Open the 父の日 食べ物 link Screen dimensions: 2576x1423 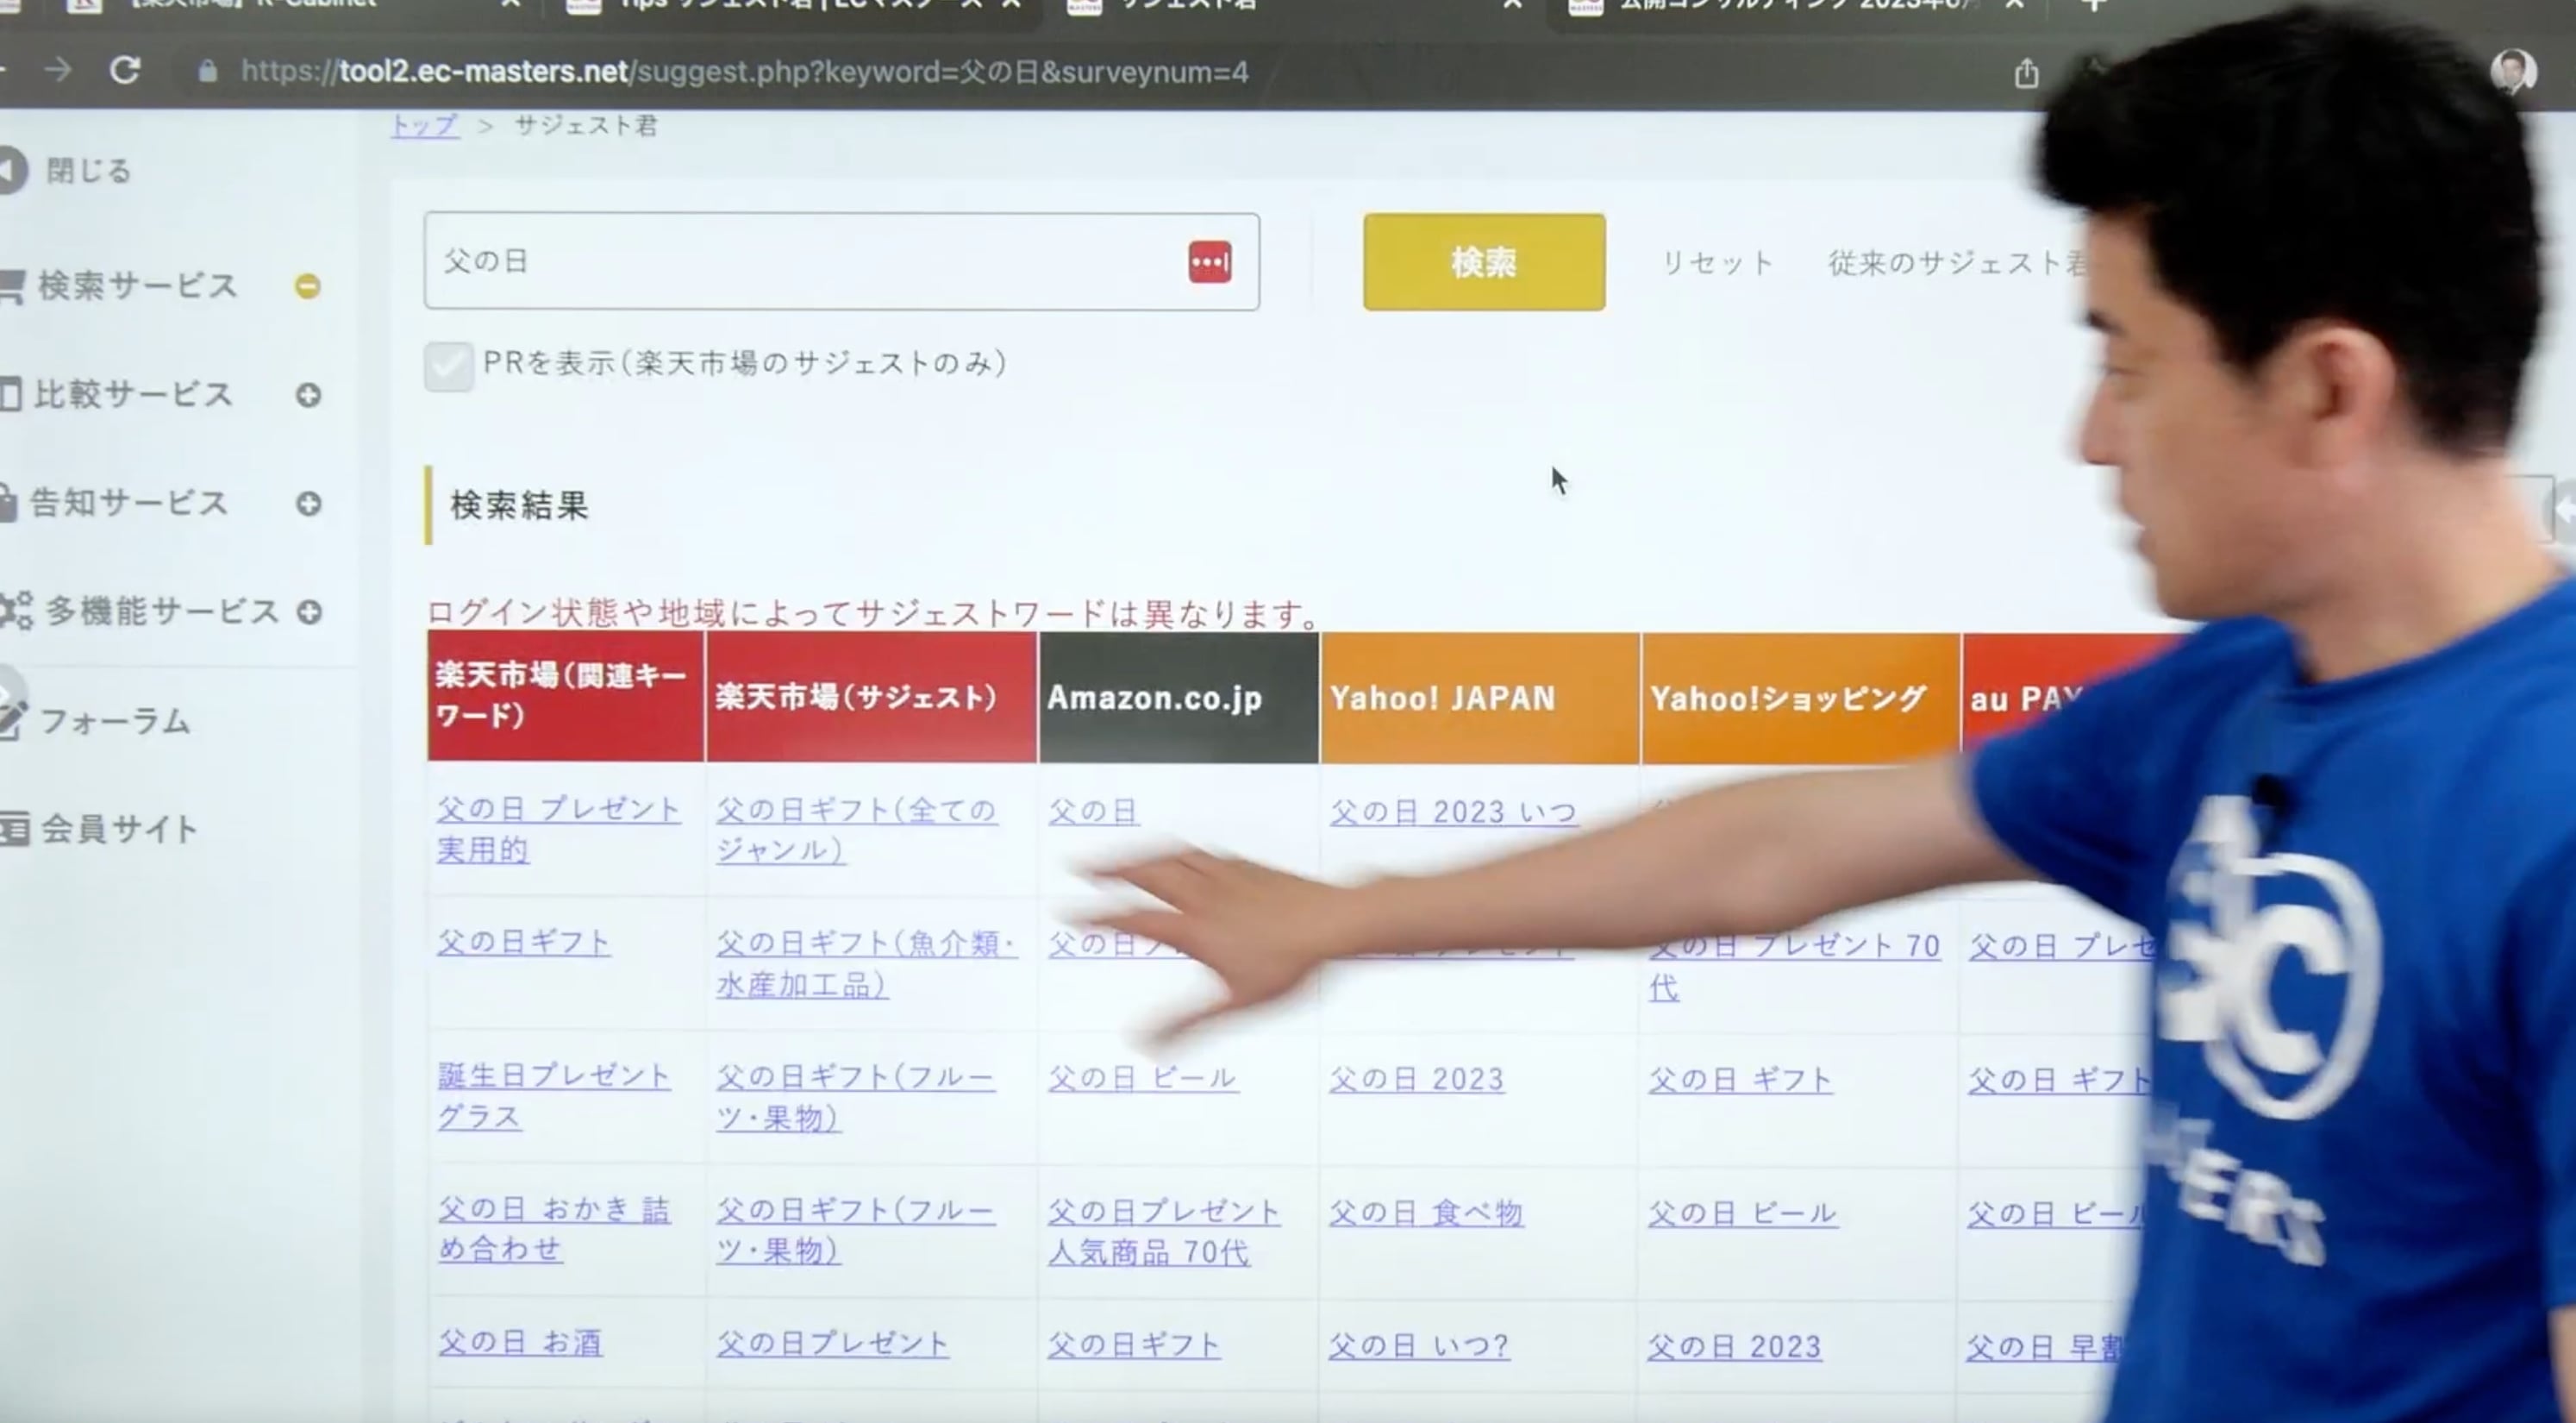[x=1426, y=1213]
